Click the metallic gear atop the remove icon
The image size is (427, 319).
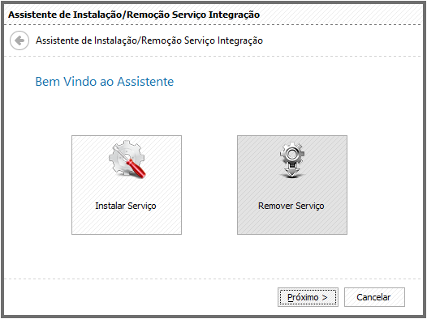pos(292,154)
